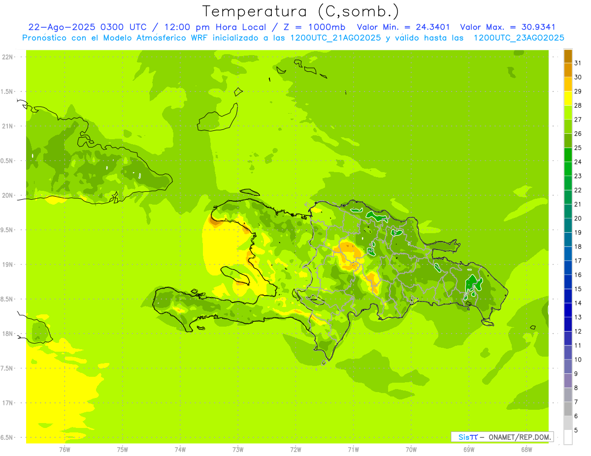Viewport: 591px width, 456px height.
Task: Click the legend value 20
Action: 578,218
